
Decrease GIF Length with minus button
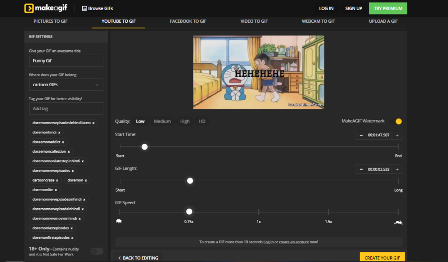pyautogui.click(x=361, y=169)
